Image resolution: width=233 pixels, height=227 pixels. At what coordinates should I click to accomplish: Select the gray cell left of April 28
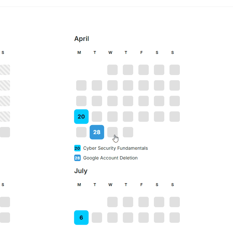pyautogui.click(x=81, y=132)
